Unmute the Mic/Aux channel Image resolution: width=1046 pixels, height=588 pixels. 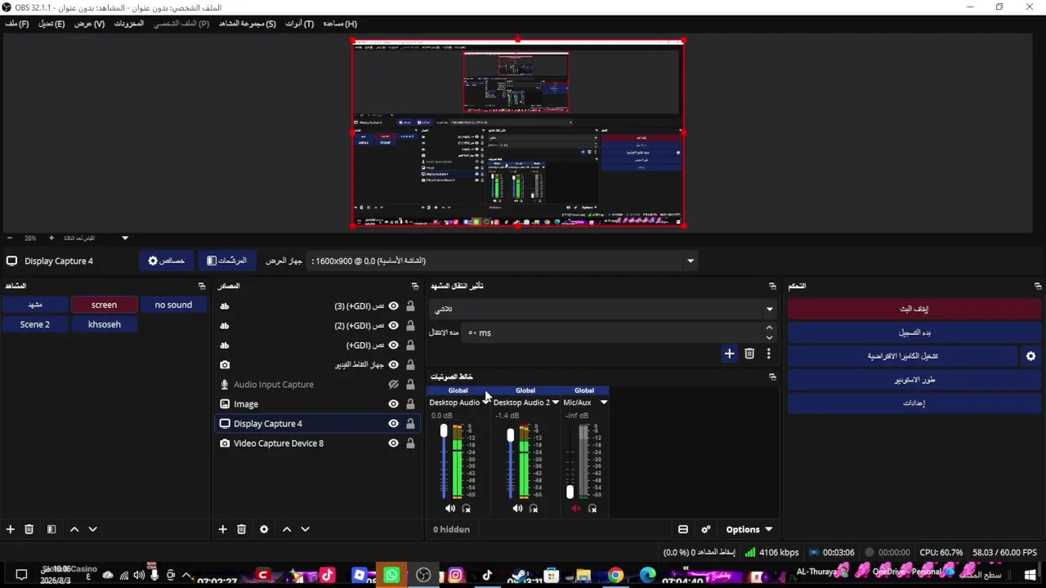[x=576, y=509]
